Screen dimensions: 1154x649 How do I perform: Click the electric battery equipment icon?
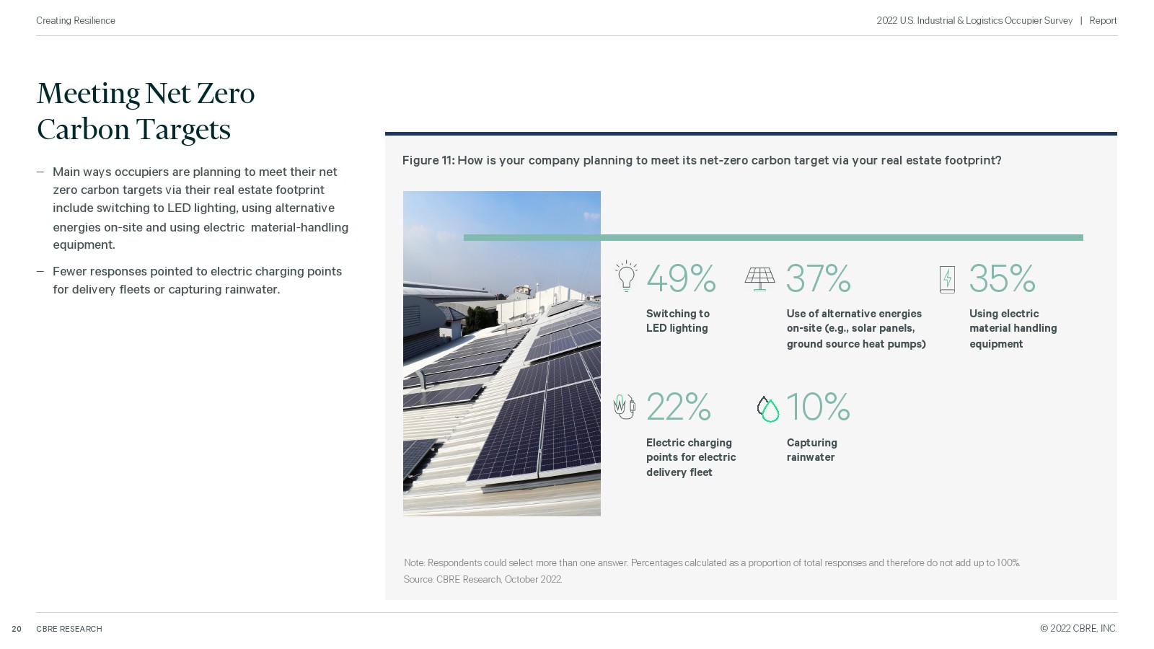click(947, 279)
